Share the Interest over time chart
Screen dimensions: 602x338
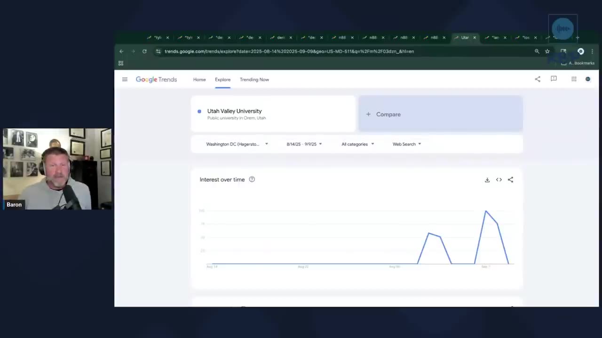click(x=511, y=180)
